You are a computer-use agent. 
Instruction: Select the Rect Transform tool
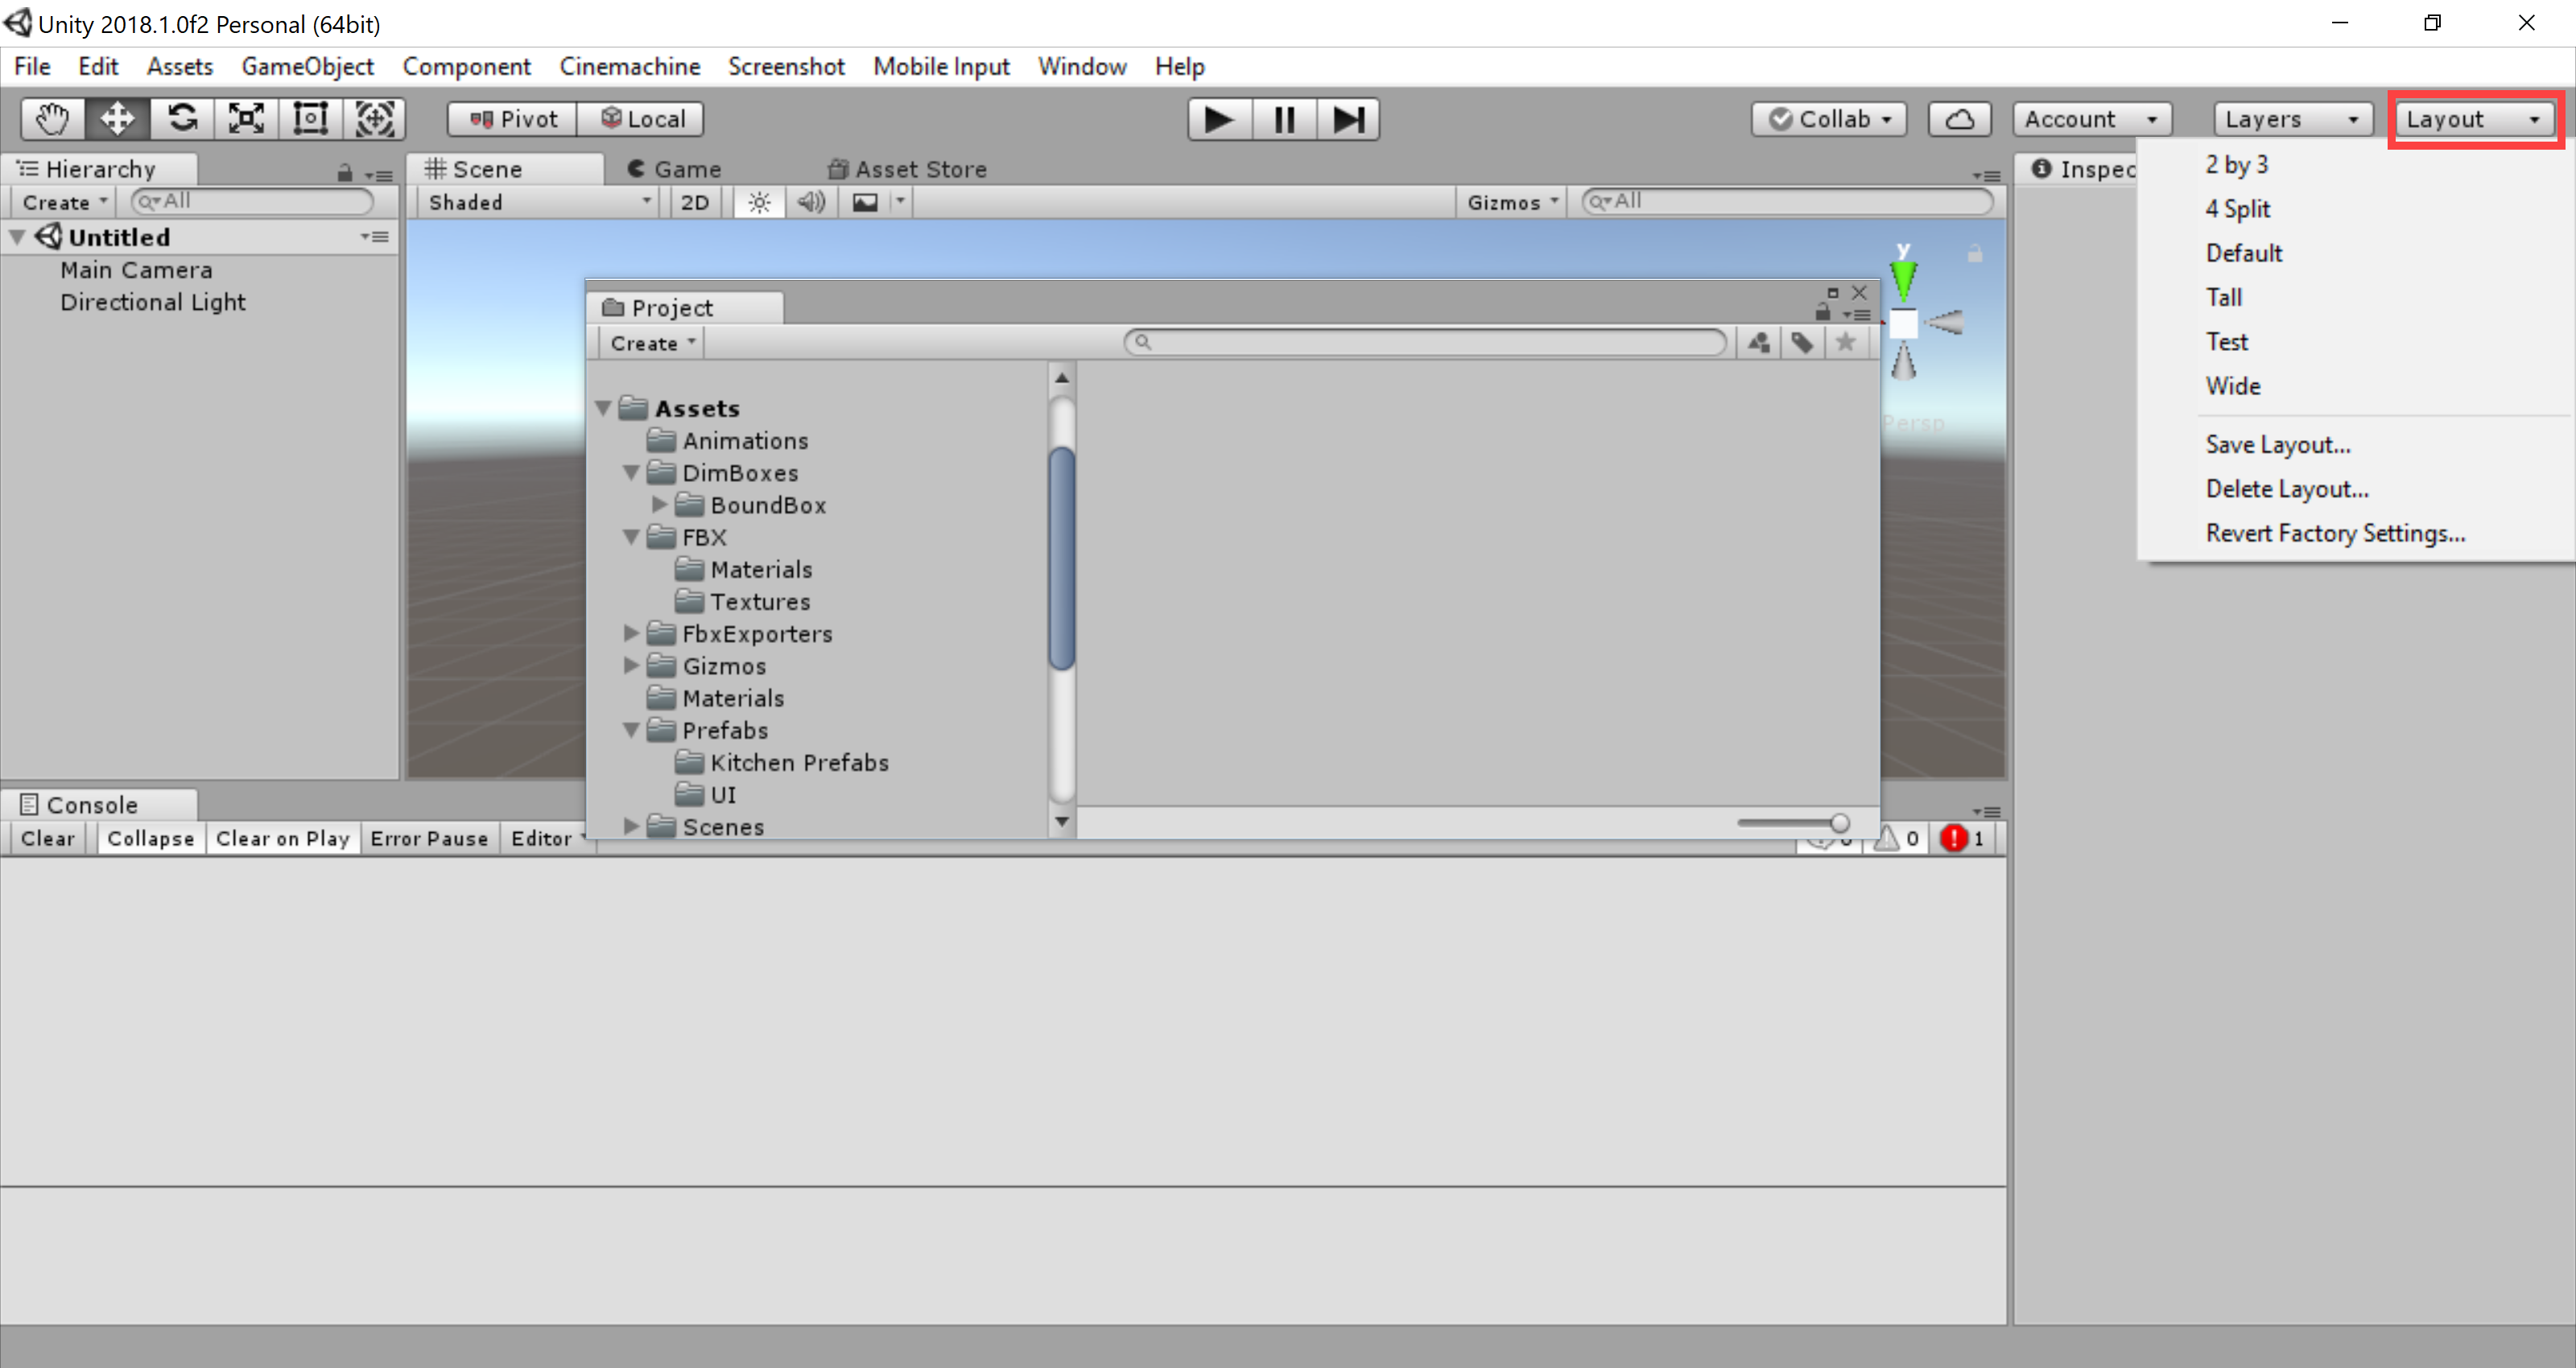pyautogui.click(x=310, y=119)
